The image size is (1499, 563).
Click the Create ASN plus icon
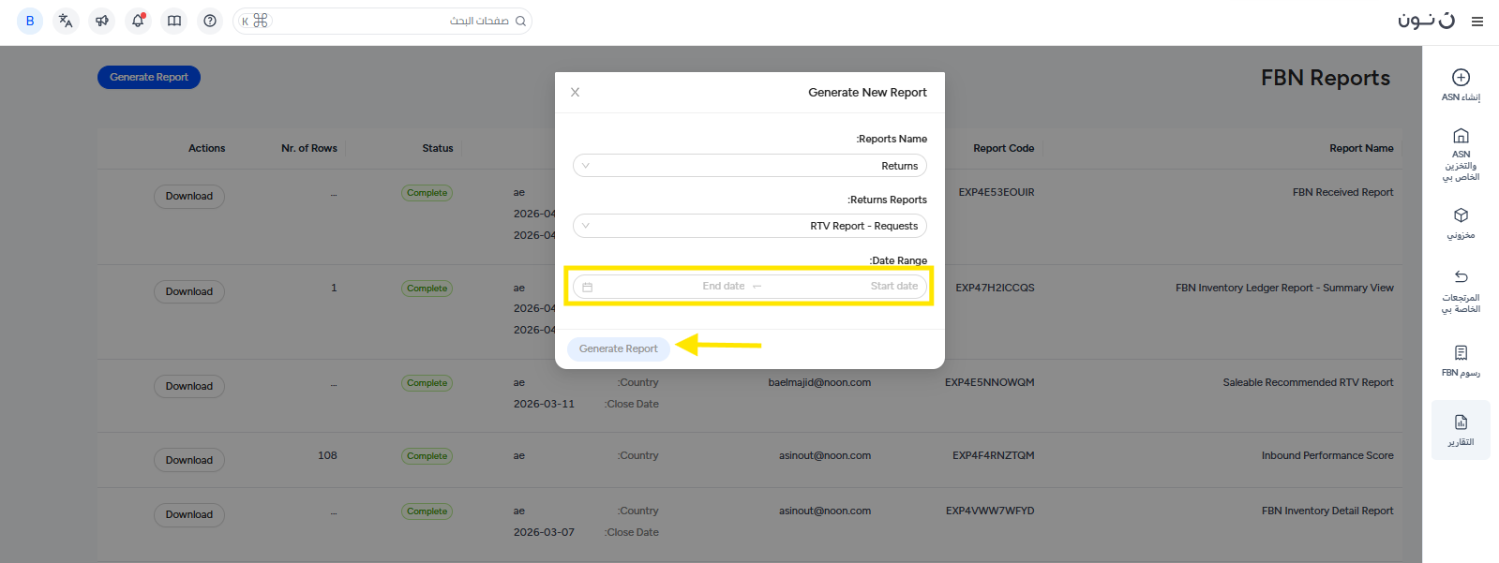[1461, 78]
